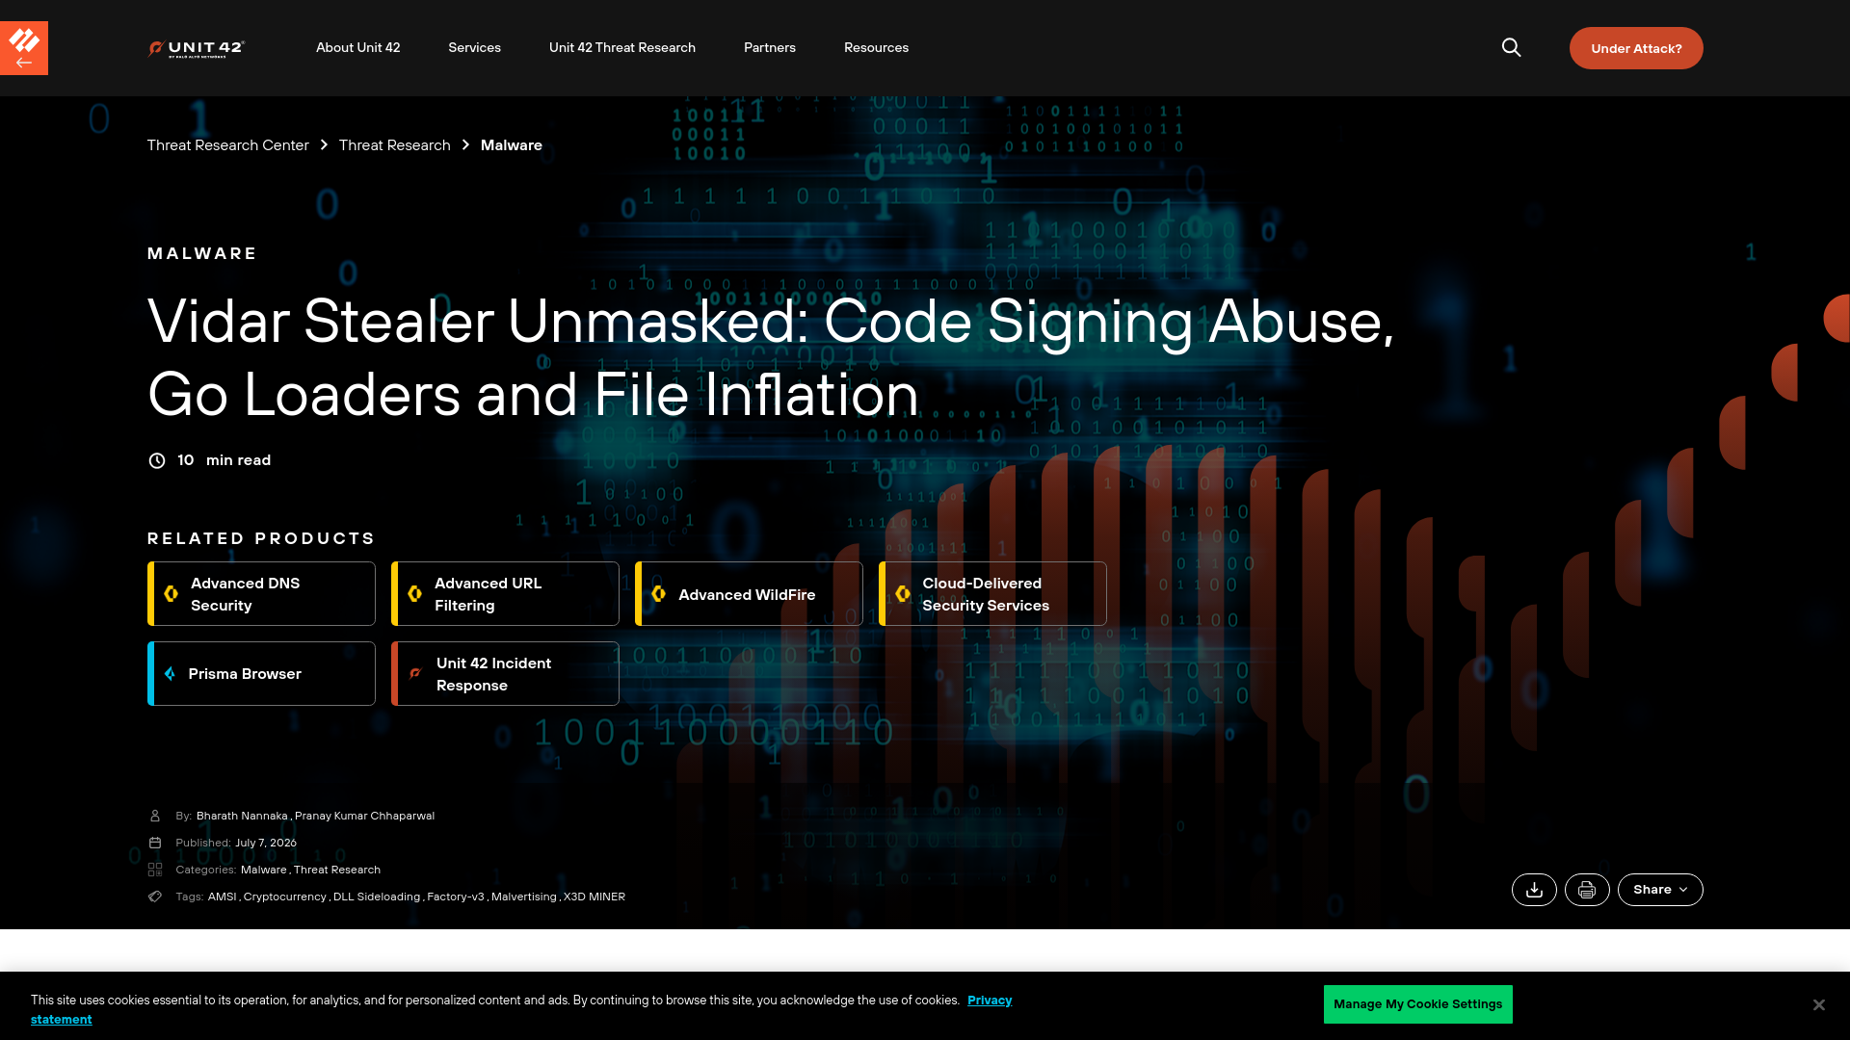The image size is (1850, 1040).
Task: Click the Factory-v3 tag
Action: point(456,897)
